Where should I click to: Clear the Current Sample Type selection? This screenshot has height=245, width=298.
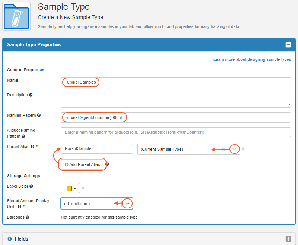tap(223, 149)
